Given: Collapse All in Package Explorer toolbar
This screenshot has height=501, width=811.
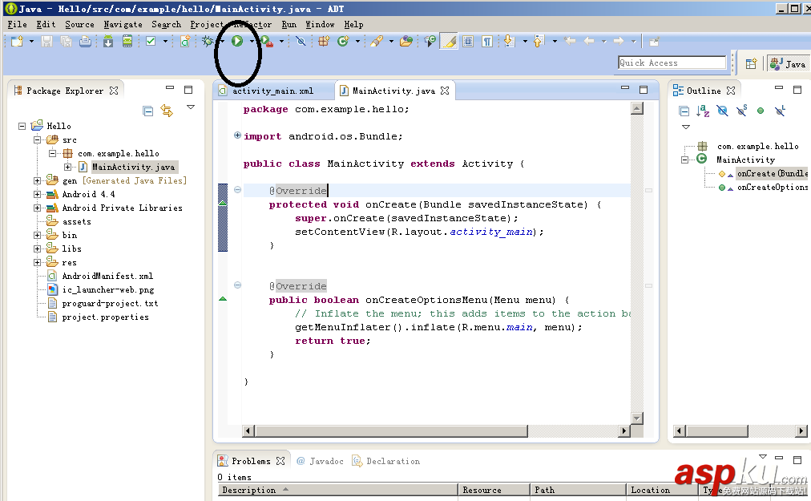Looking at the screenshot, I should point(148,111).
